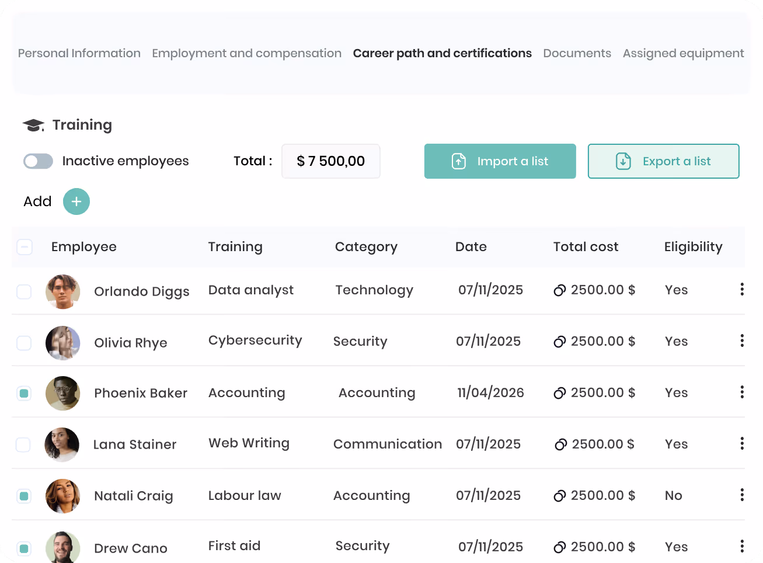This screenshot has height=563, width=763.
Task: Click Orlando Diggs avatar photo
Action: tap(63, 291)
